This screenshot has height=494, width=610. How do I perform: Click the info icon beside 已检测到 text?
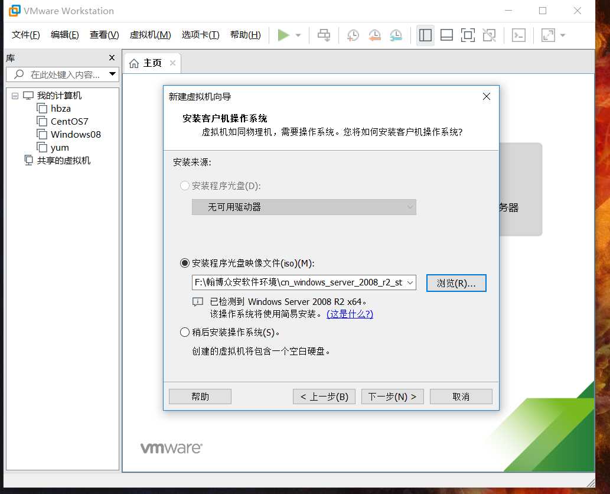coord(198,302)
